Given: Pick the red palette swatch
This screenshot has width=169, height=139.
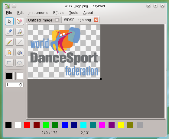Looking at the screenshot, I should pos(27,125).
